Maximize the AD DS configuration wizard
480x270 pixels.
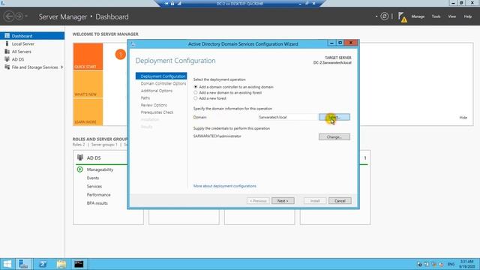point(340,43)
